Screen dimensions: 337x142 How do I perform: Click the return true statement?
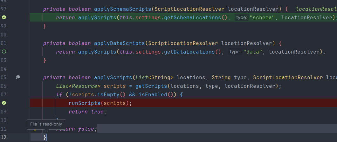tap(87, 112)
